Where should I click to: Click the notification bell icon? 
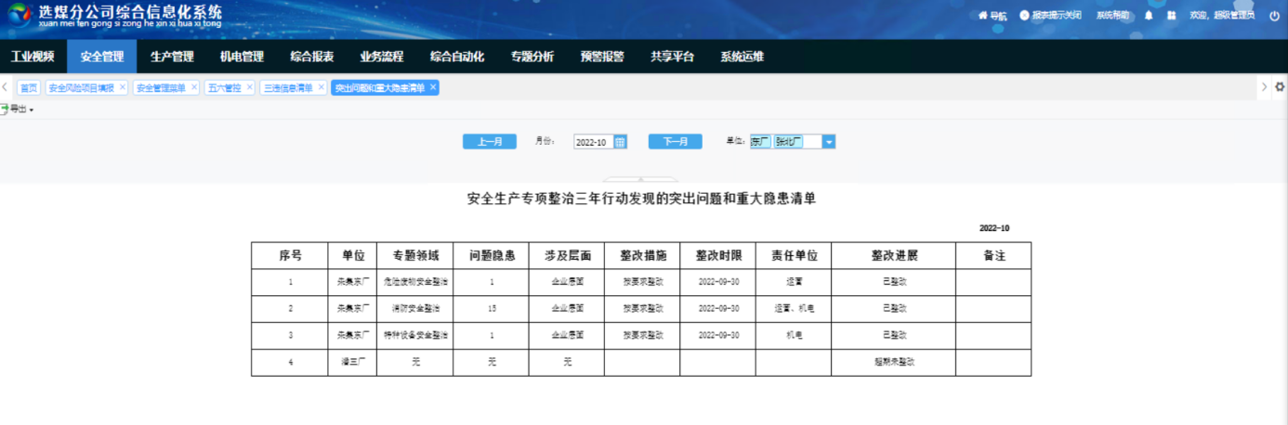pyautogui.click(x=1149, y=16)
